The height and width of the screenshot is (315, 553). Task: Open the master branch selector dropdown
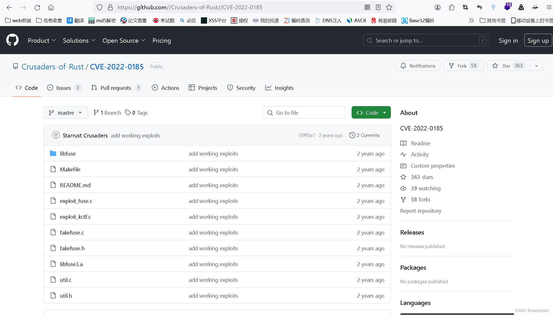[x=66, y=113]
